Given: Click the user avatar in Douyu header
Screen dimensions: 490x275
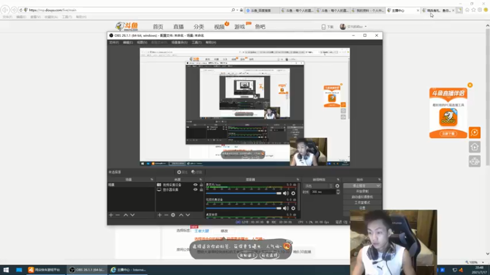Looking at the screenshot, I should 343,26.
